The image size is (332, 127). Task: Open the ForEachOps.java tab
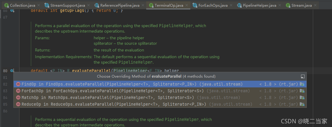tap(212, 5)
